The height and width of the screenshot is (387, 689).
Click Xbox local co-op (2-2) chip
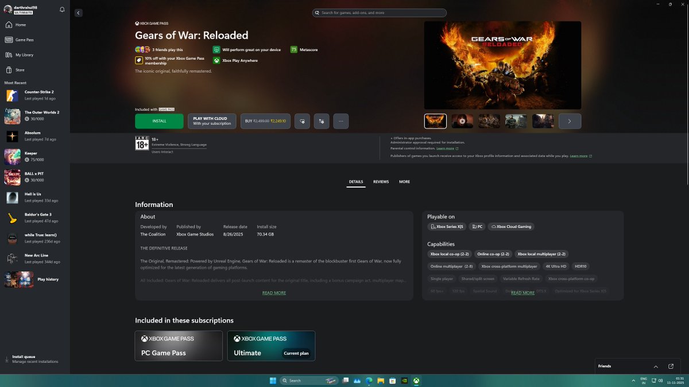click(x=450, y=254)
